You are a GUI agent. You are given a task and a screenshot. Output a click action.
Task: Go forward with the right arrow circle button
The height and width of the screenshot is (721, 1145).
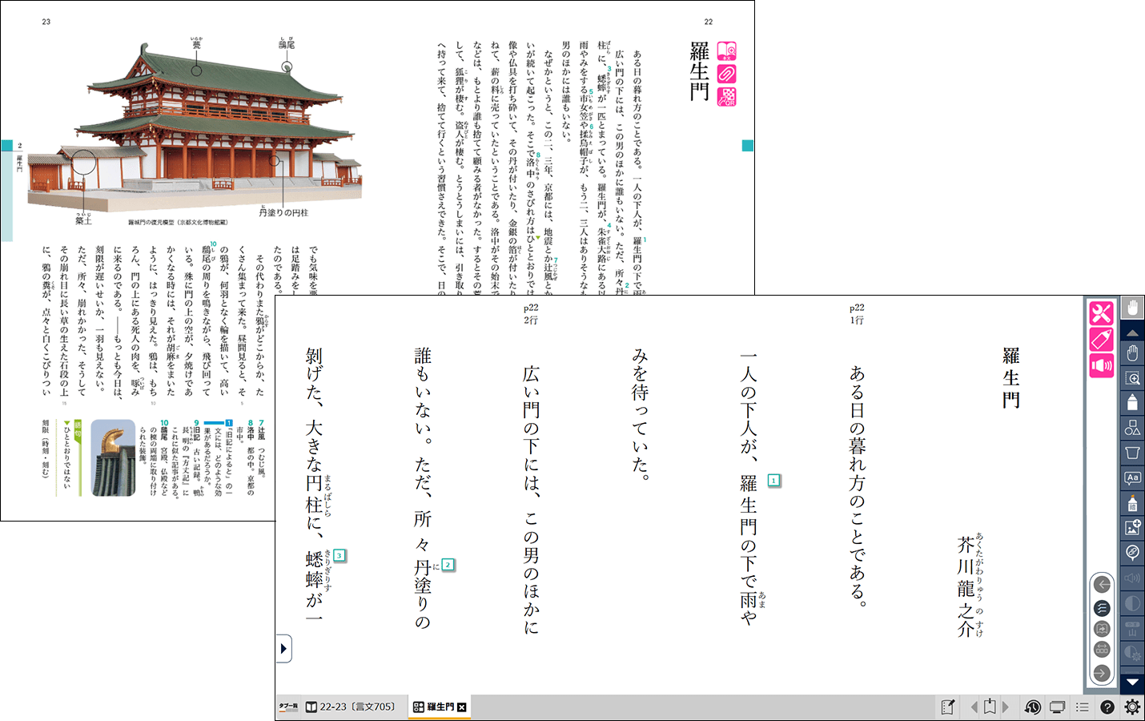pyautogui.click(x=1102, y=673)
